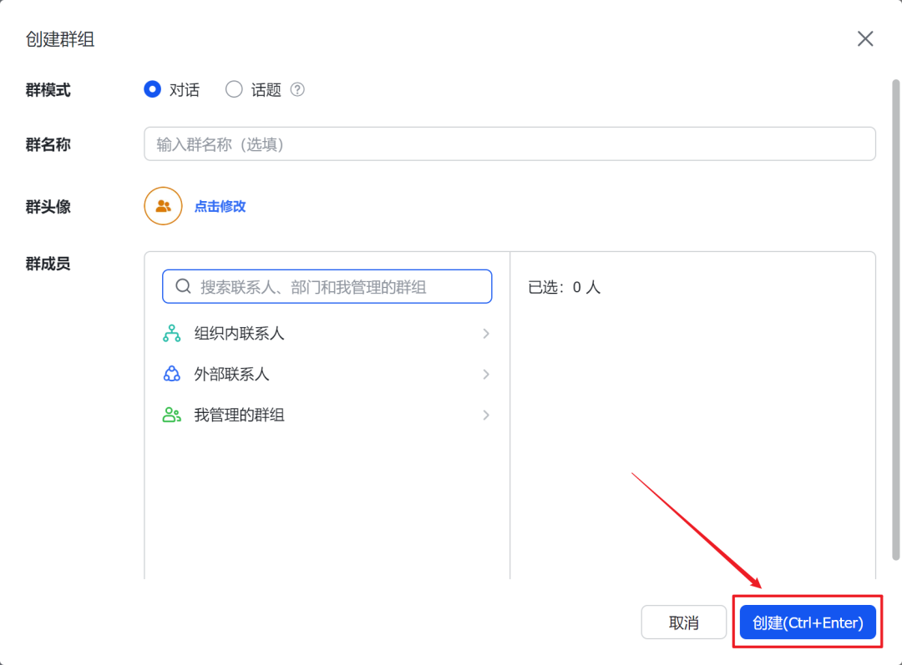The width and height of the screenshot is (902, 665).
Task: Select the 对话 group mode radio button
Action: tap(152, 89)
